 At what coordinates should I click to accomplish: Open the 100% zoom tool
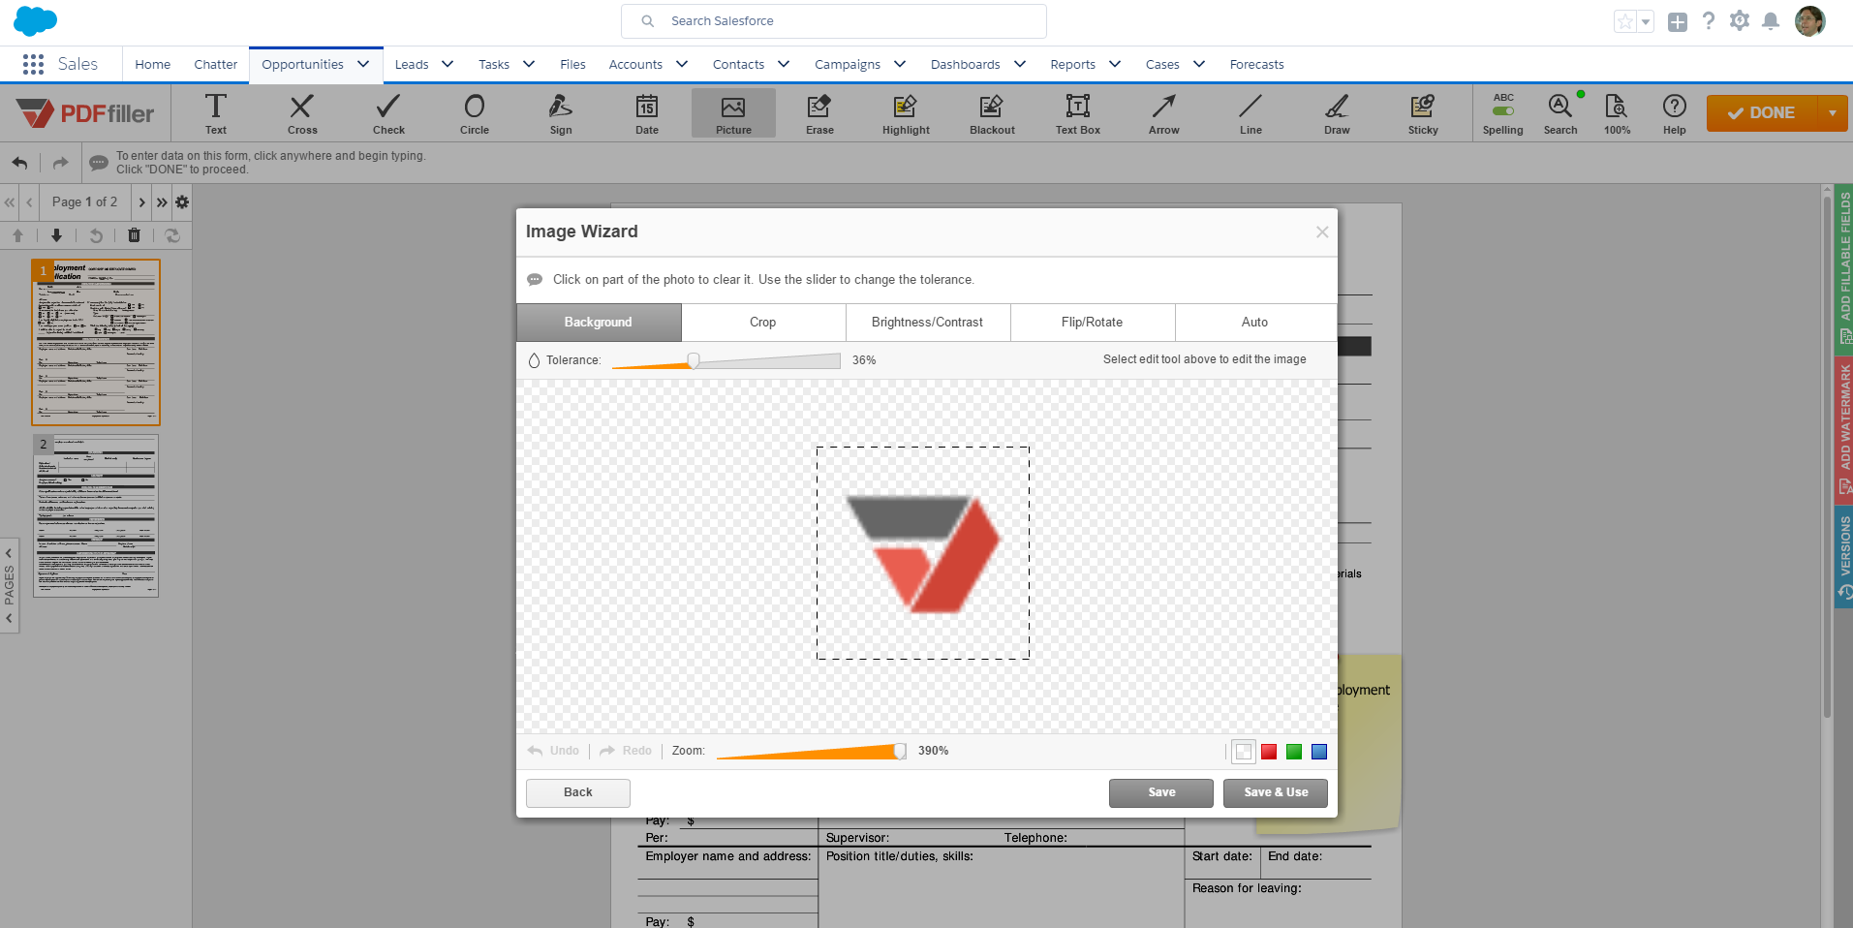click(1617, 112)
